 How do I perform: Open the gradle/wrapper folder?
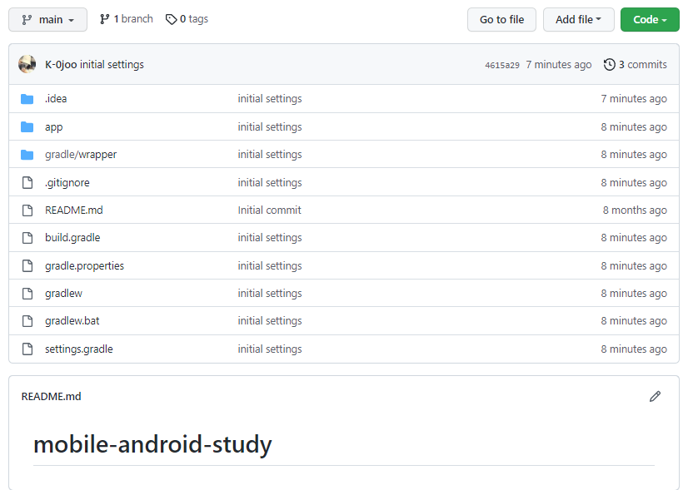pyautogui.click(x=81, y=155)
